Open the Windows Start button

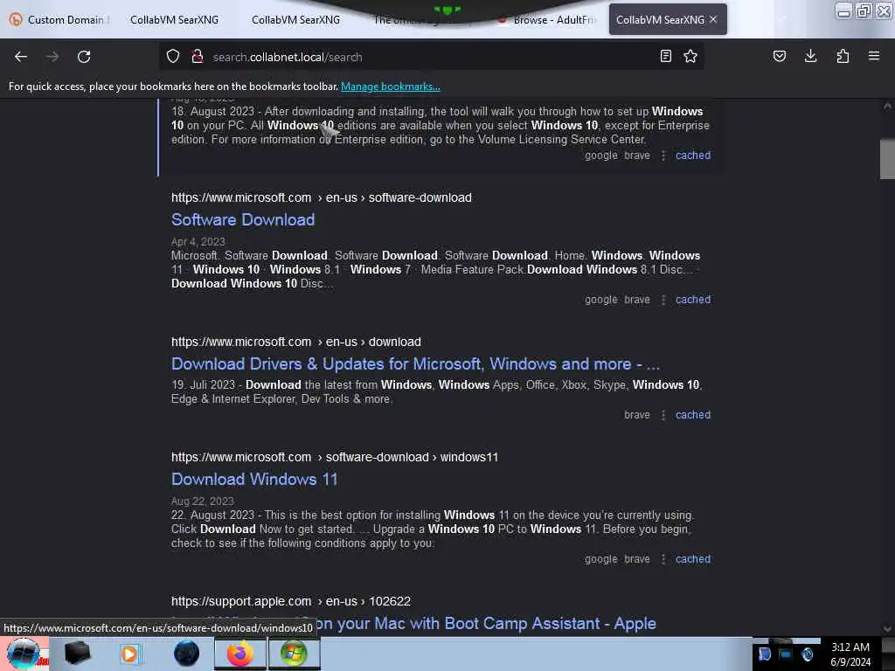pos(24,654)
